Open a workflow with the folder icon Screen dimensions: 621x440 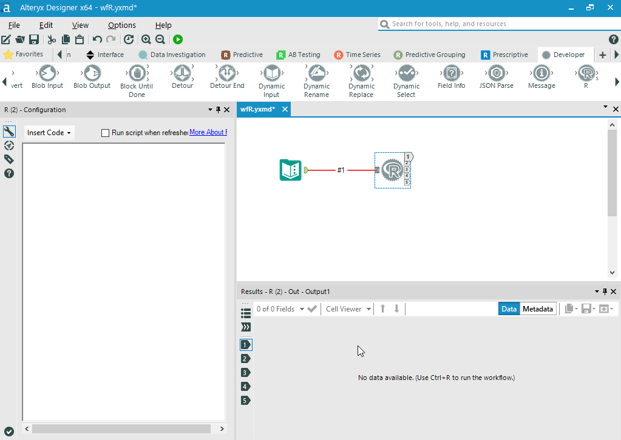20,39
